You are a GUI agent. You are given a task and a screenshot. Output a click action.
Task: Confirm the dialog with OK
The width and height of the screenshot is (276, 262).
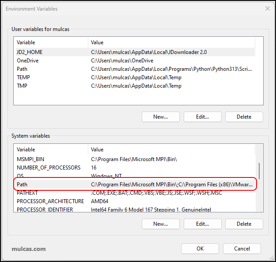200,249
